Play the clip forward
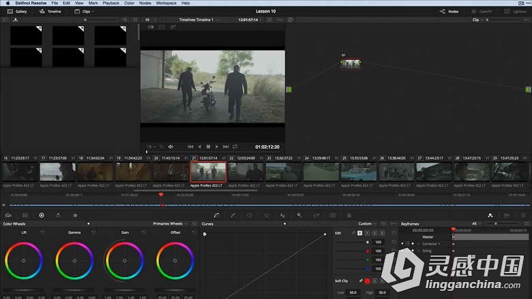The height and width of the screenshot is (299, 532). coord(217,146)
